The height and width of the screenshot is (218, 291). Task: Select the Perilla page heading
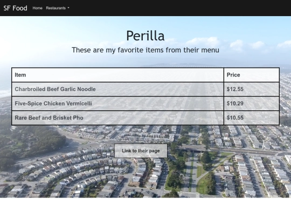coord(145,36)
